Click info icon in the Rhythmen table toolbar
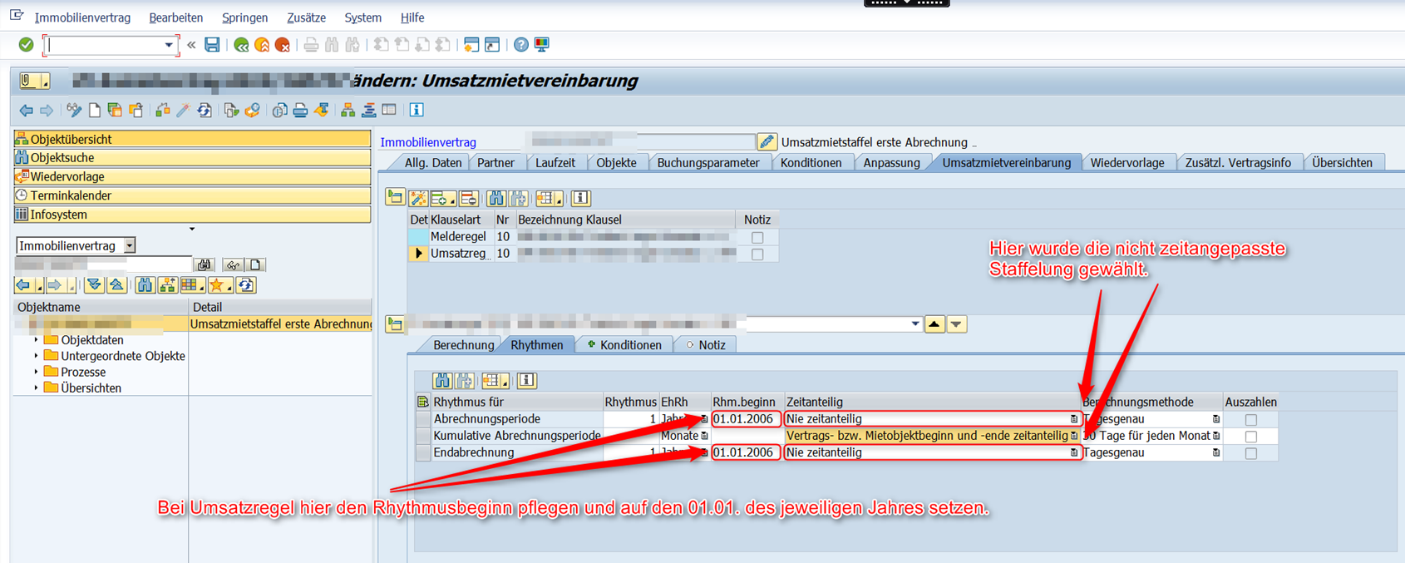1405x563 pixels. point(526,381)
